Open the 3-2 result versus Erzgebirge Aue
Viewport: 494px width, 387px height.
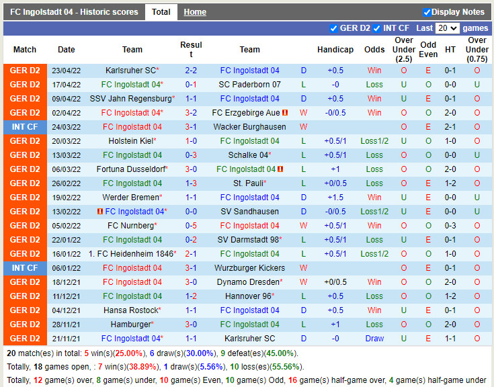click(191, 113)
